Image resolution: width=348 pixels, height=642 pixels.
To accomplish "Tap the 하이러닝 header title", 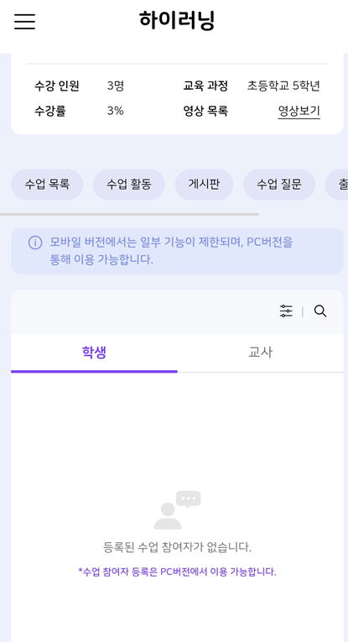I will point(177,20).
